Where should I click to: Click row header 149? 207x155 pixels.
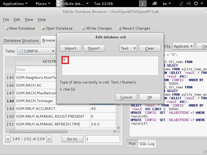click(10, 109)
